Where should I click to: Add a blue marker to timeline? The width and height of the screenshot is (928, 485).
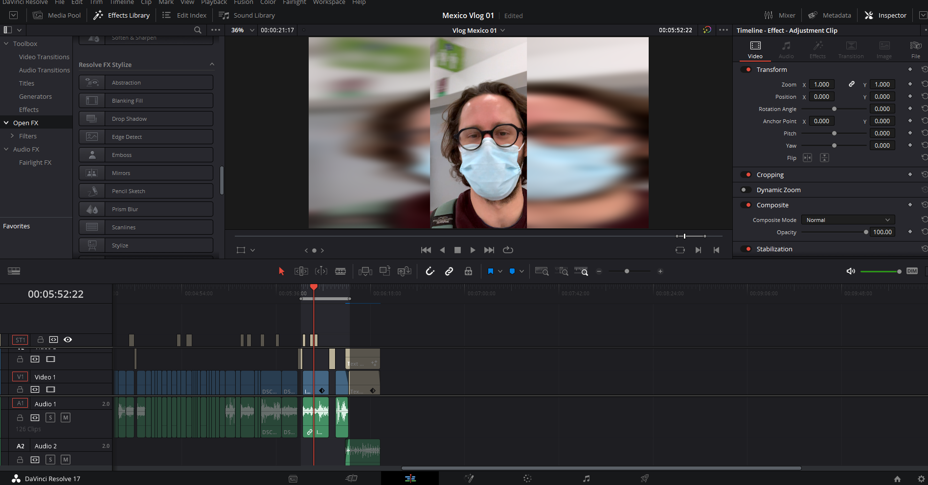click(512, 271)
